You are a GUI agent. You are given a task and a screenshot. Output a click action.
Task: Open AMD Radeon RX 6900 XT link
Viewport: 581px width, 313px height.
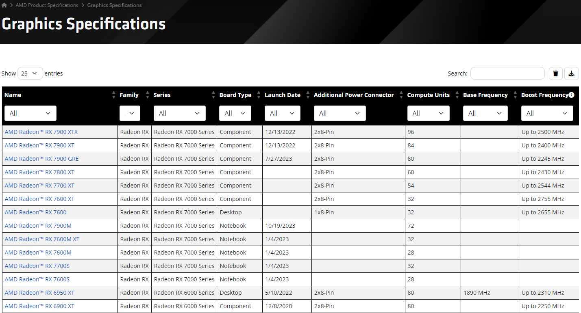39,306
